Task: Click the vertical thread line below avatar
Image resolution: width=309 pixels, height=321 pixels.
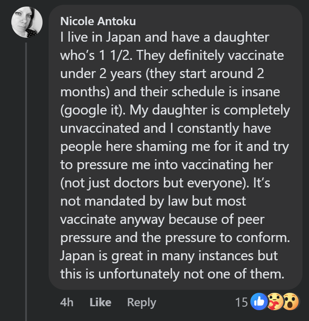Action: (x=26, y=174)
